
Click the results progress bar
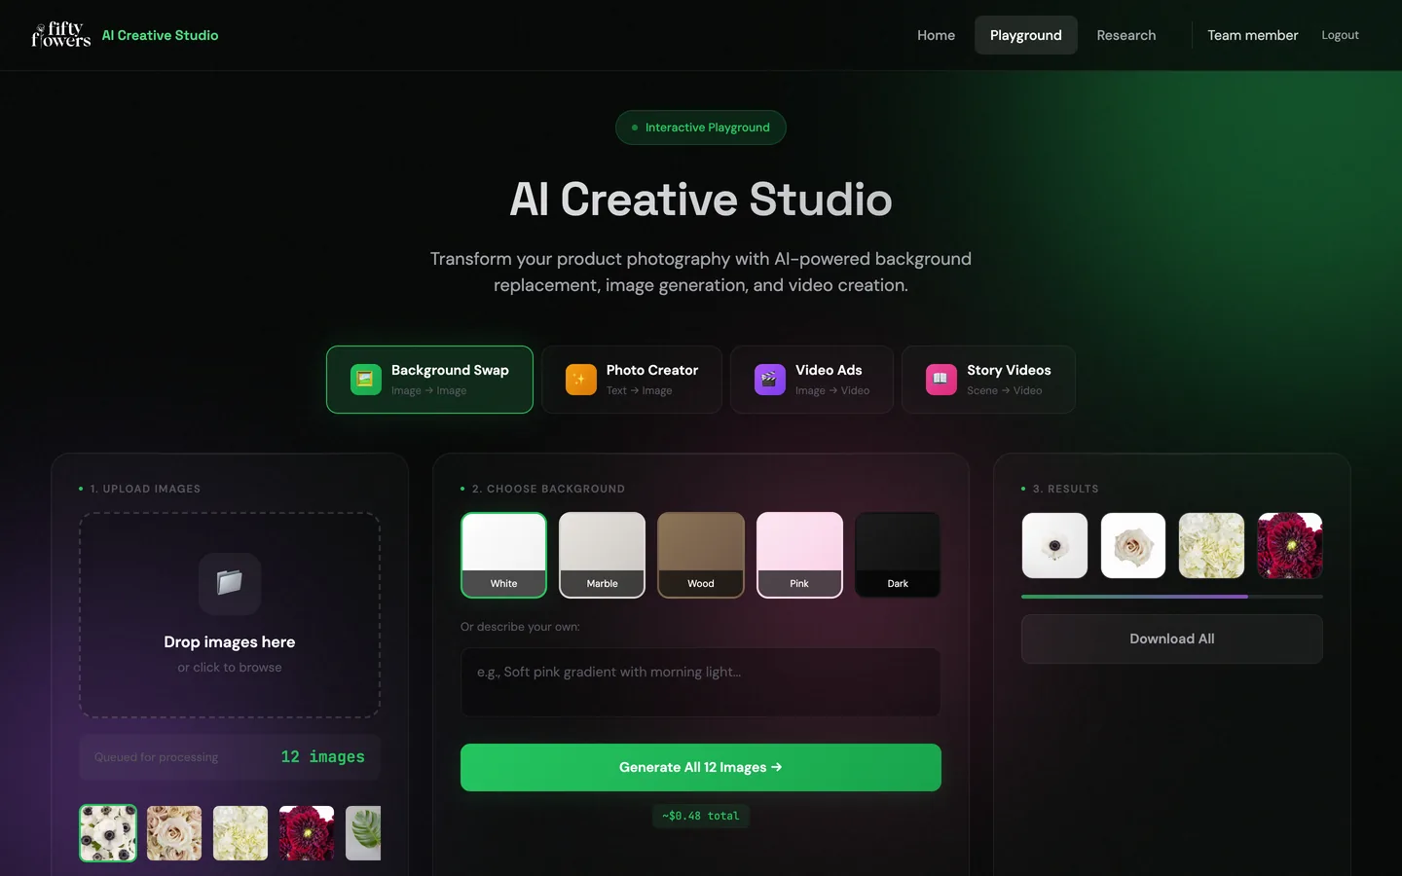coord(1172,597)
